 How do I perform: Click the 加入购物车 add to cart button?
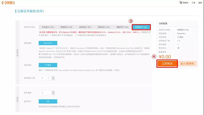[187, 63]
